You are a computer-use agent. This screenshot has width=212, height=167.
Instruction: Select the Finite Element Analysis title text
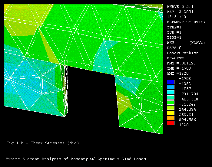pyautogui.click(x=76, y=159)
